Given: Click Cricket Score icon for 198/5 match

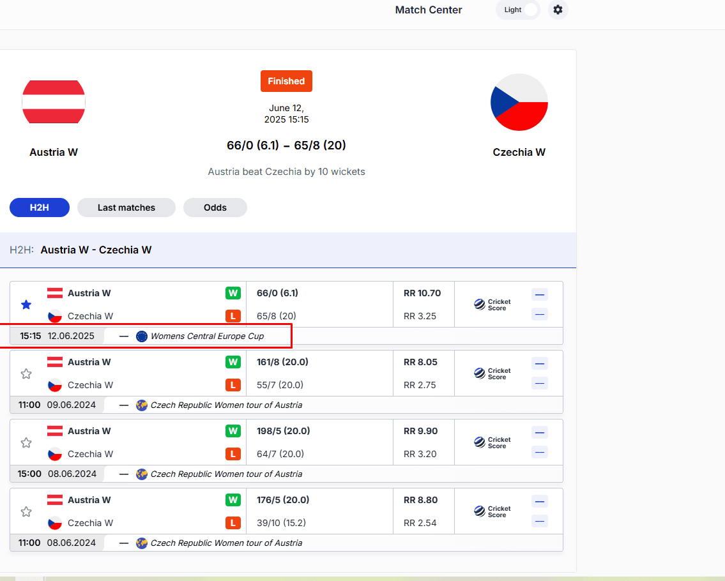Looking at the screenshot, I should (x=492, y=443).
